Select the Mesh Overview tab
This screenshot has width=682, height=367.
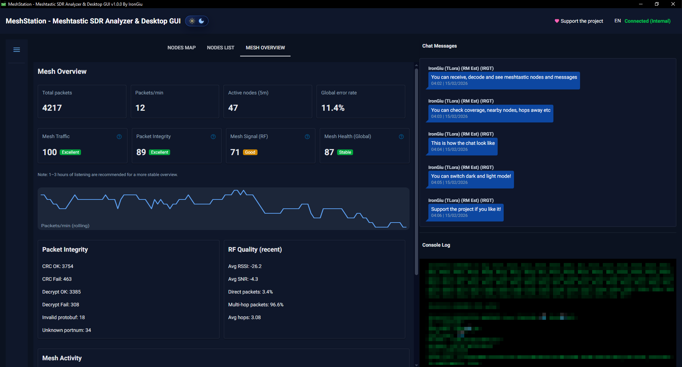265,48
